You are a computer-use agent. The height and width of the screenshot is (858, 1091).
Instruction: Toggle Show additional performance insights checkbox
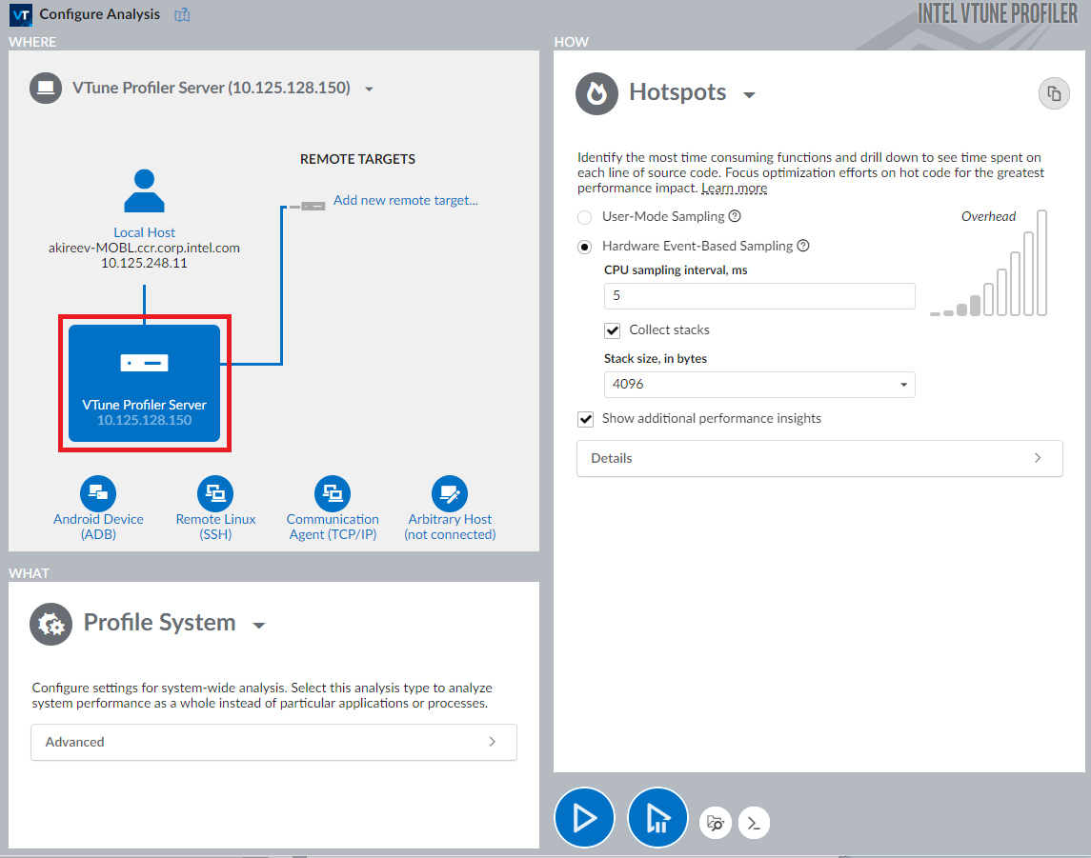[586, 419]
